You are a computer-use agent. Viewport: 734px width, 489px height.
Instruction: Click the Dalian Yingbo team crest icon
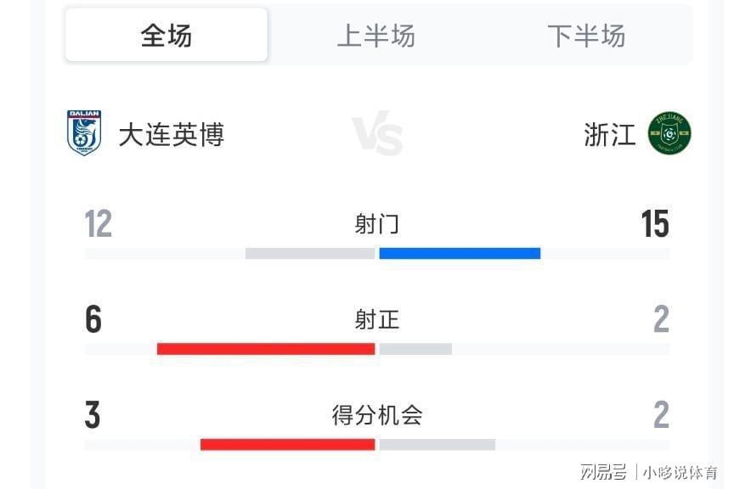click(84, 133)
